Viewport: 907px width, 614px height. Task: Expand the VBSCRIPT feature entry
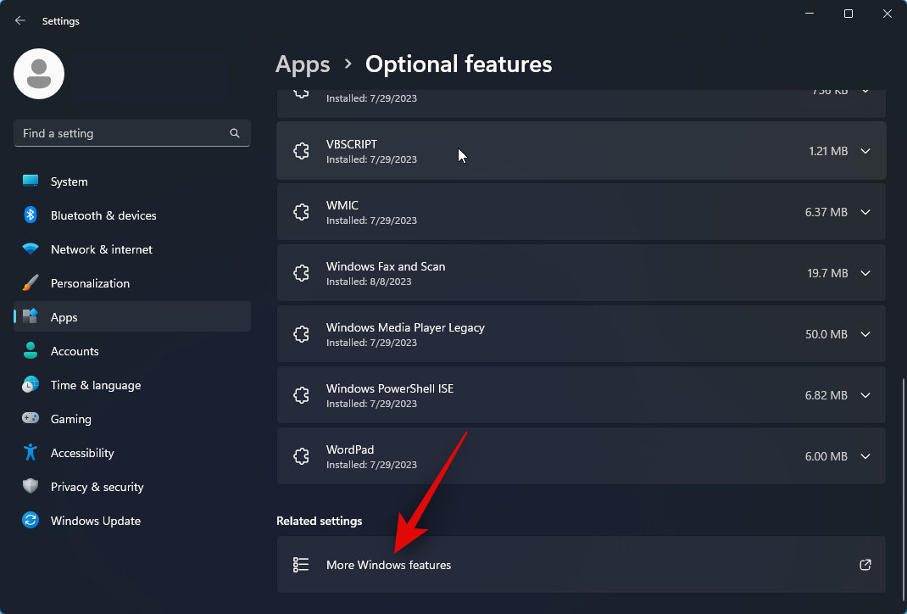(865, 151)
